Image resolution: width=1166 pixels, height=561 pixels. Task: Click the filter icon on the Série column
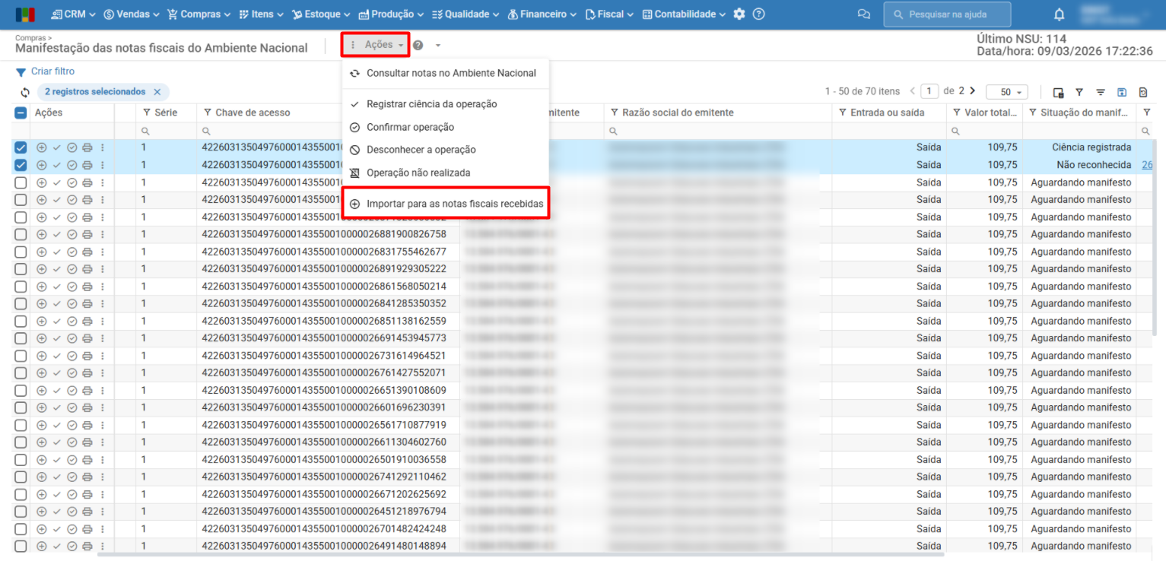coord(147,113)
